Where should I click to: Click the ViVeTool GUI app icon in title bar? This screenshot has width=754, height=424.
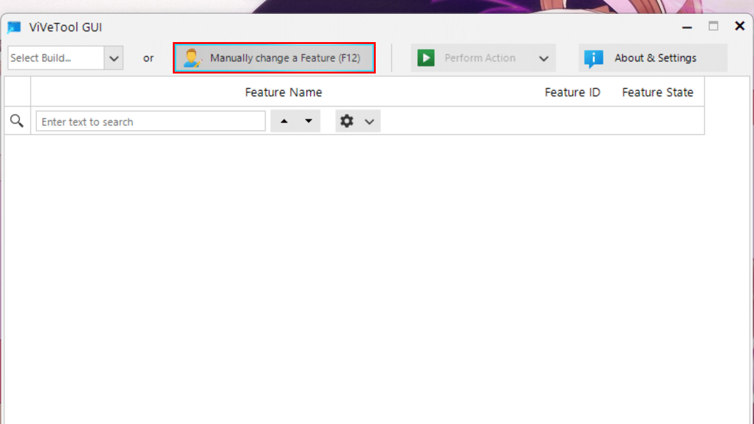click(x=14, y=28)
